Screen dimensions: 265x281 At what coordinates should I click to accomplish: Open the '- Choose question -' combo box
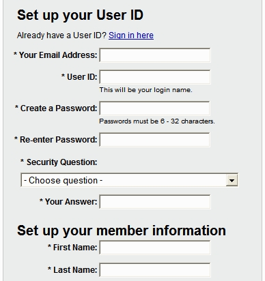click(x=129, y=180)
